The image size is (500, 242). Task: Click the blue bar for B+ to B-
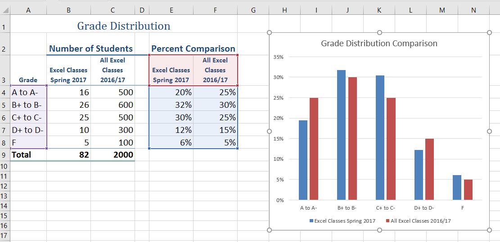(341, 135)
